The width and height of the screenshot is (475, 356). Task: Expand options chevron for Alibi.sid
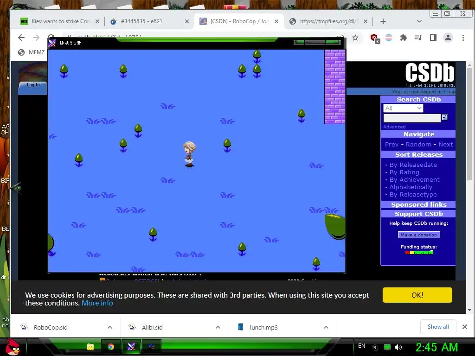[218, 327]
